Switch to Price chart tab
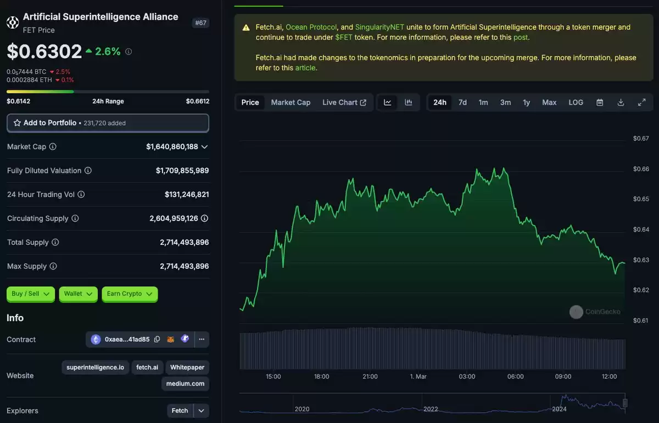This screenshot has height=423, width=659. (x=250, y=103)
